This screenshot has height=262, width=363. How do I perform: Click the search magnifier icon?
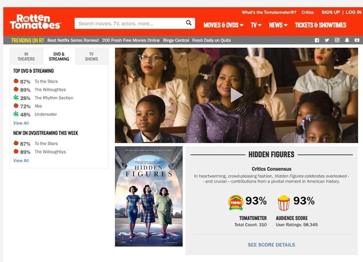point(189,23)
